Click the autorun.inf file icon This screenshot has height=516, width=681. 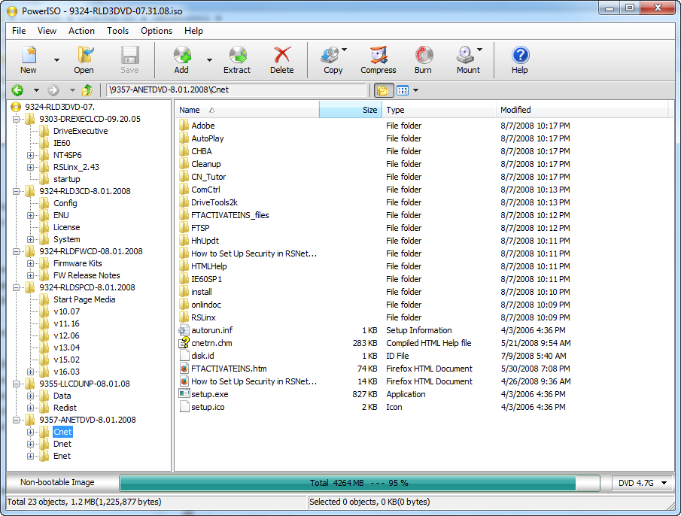[x=184, y=330]
